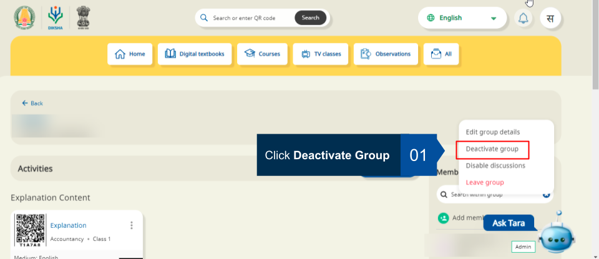Open the Explanation content title link

(68, 225)
